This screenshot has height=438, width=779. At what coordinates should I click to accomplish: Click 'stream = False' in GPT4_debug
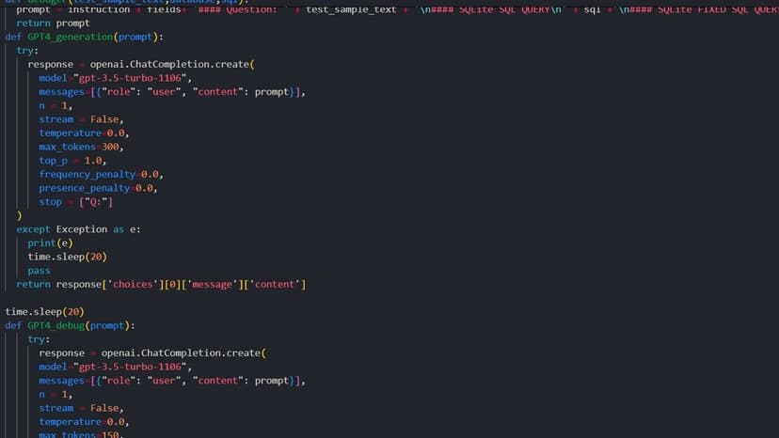point(81,408)
